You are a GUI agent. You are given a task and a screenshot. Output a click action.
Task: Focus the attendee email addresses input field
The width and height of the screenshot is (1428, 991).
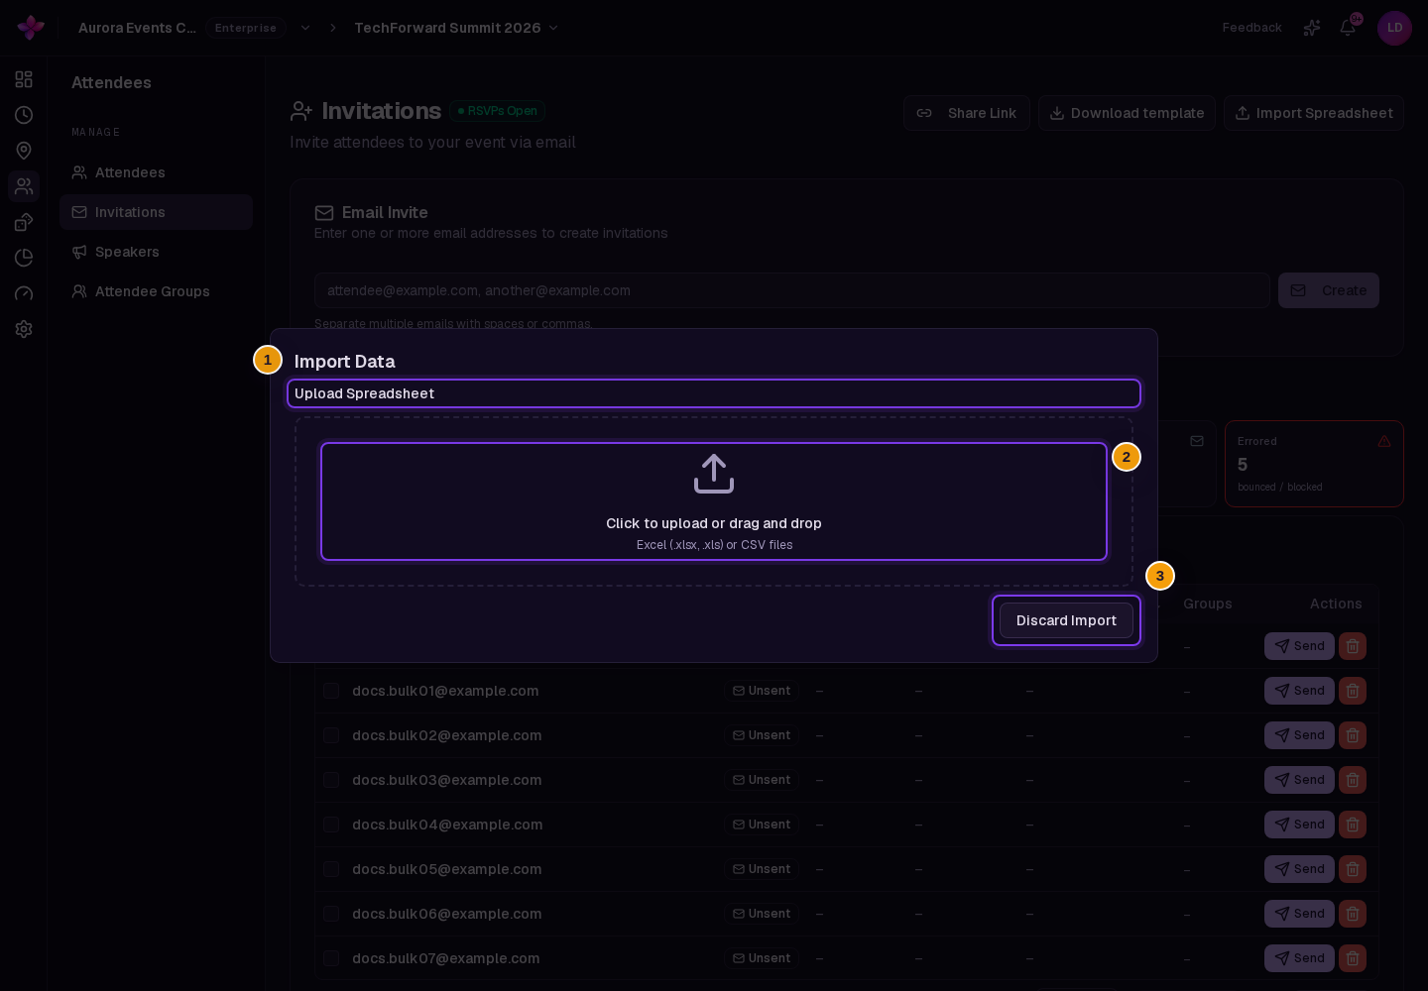coord(792,290)
